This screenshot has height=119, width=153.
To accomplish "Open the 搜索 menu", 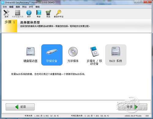I will point(18,7).
